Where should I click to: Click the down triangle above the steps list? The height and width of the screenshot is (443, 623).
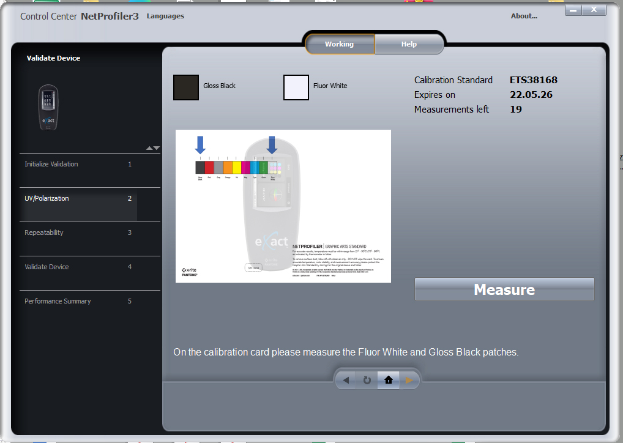pyautogui.click(x=157, y=148)
